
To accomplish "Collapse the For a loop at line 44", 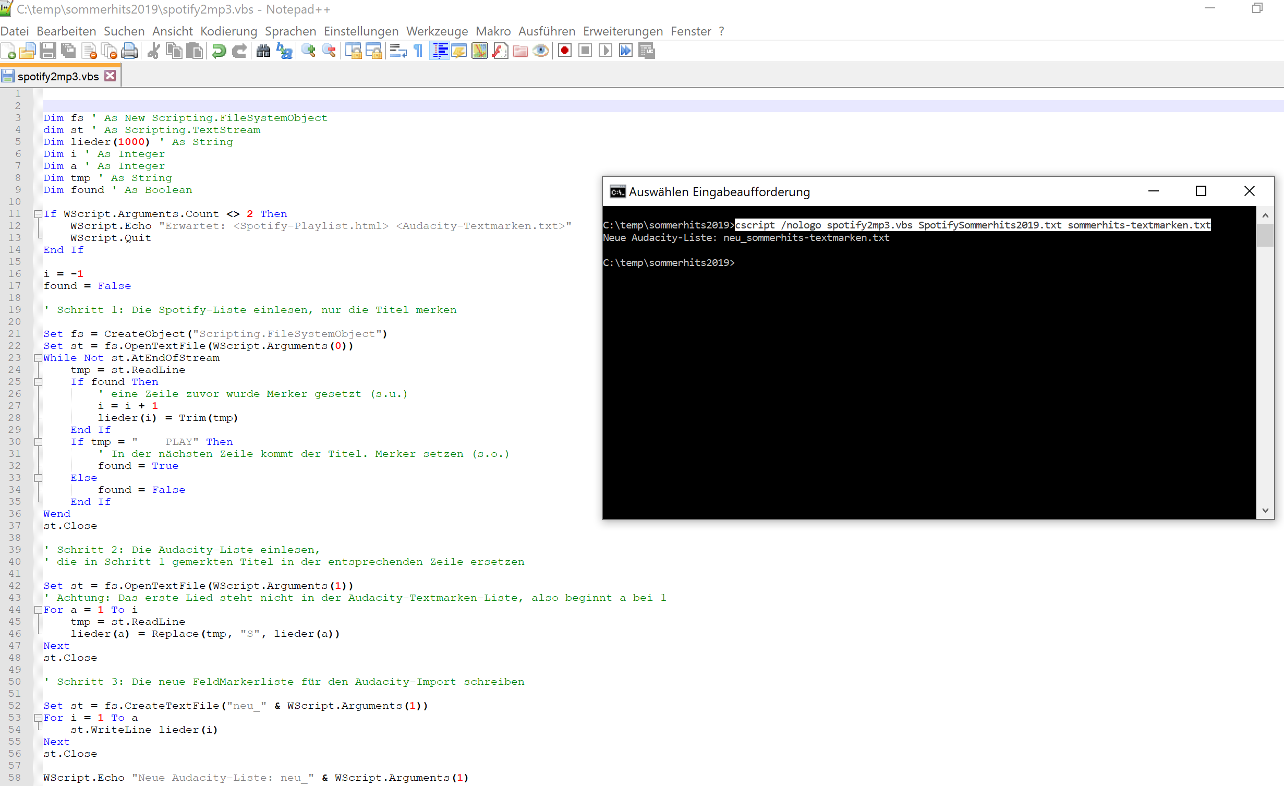I will 38,610.
